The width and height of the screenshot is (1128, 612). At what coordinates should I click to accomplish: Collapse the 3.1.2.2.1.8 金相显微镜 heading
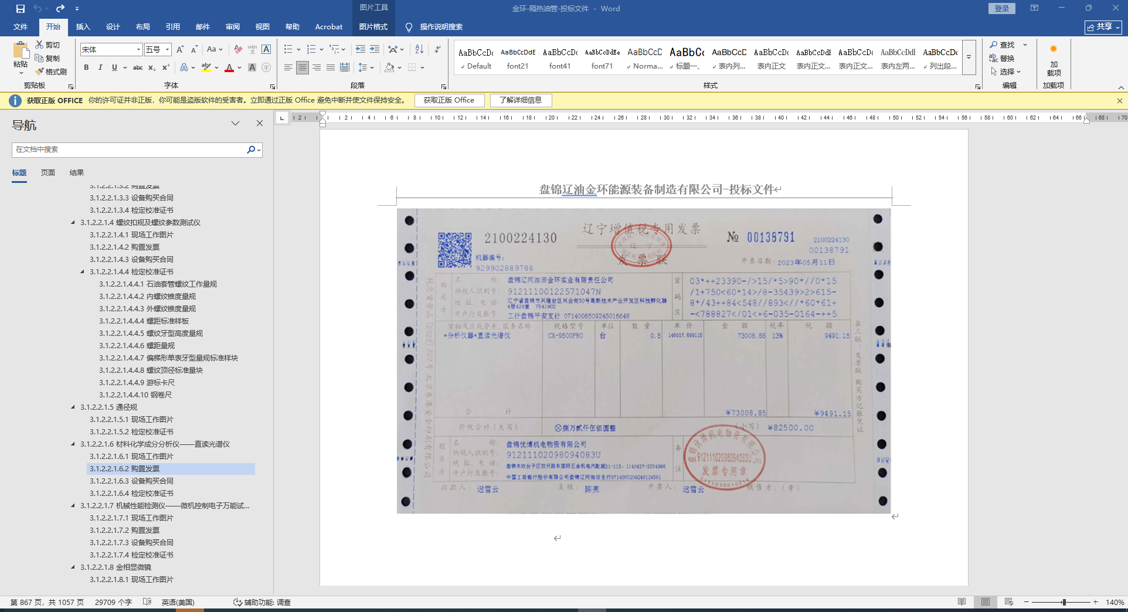[73, 567]
